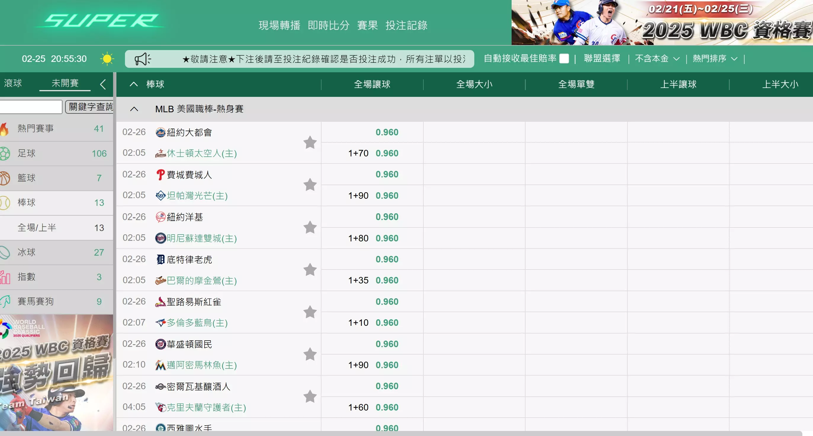
Task: Open 賽果 in top menu
Action: 367,25
